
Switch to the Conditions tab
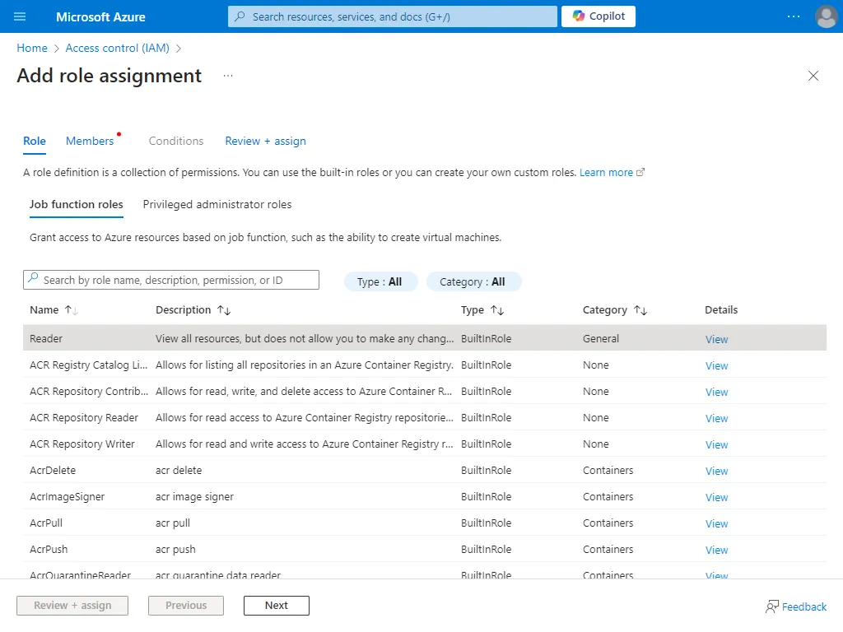[176, 141]
